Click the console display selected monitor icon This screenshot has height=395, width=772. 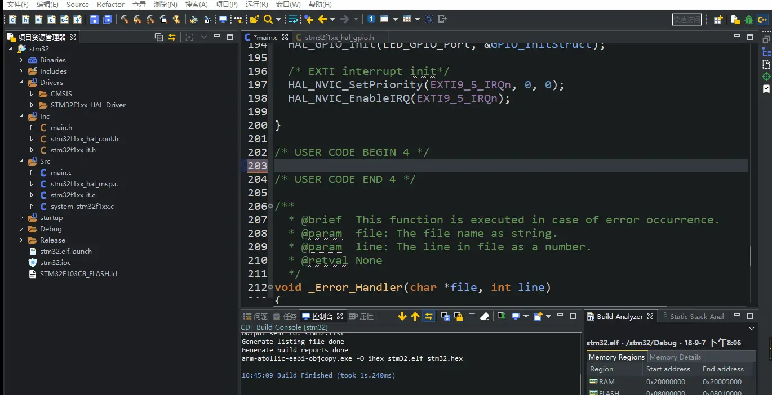coord(515,316)
